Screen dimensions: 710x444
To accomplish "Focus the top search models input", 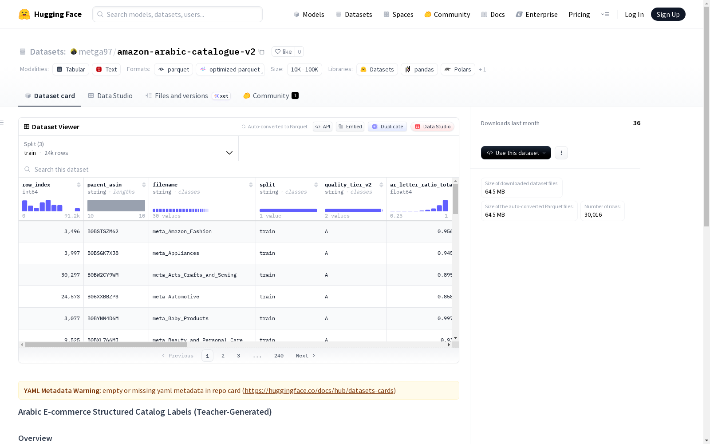I will point(177,14).
